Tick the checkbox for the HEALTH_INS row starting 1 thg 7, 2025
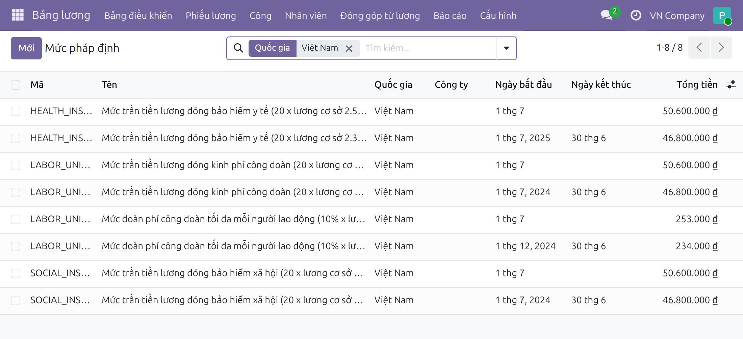The height and width of the screenshot is (339, 743). click(x=16, y=138)
